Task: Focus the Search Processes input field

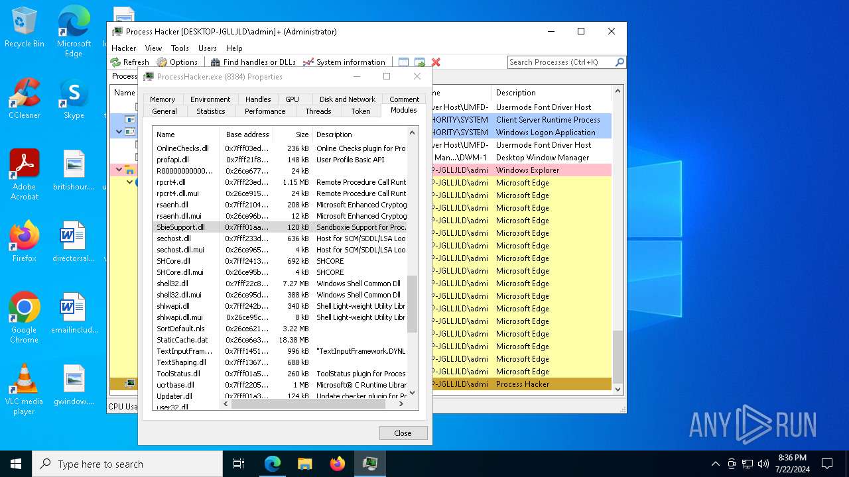Action: (561, 62)
